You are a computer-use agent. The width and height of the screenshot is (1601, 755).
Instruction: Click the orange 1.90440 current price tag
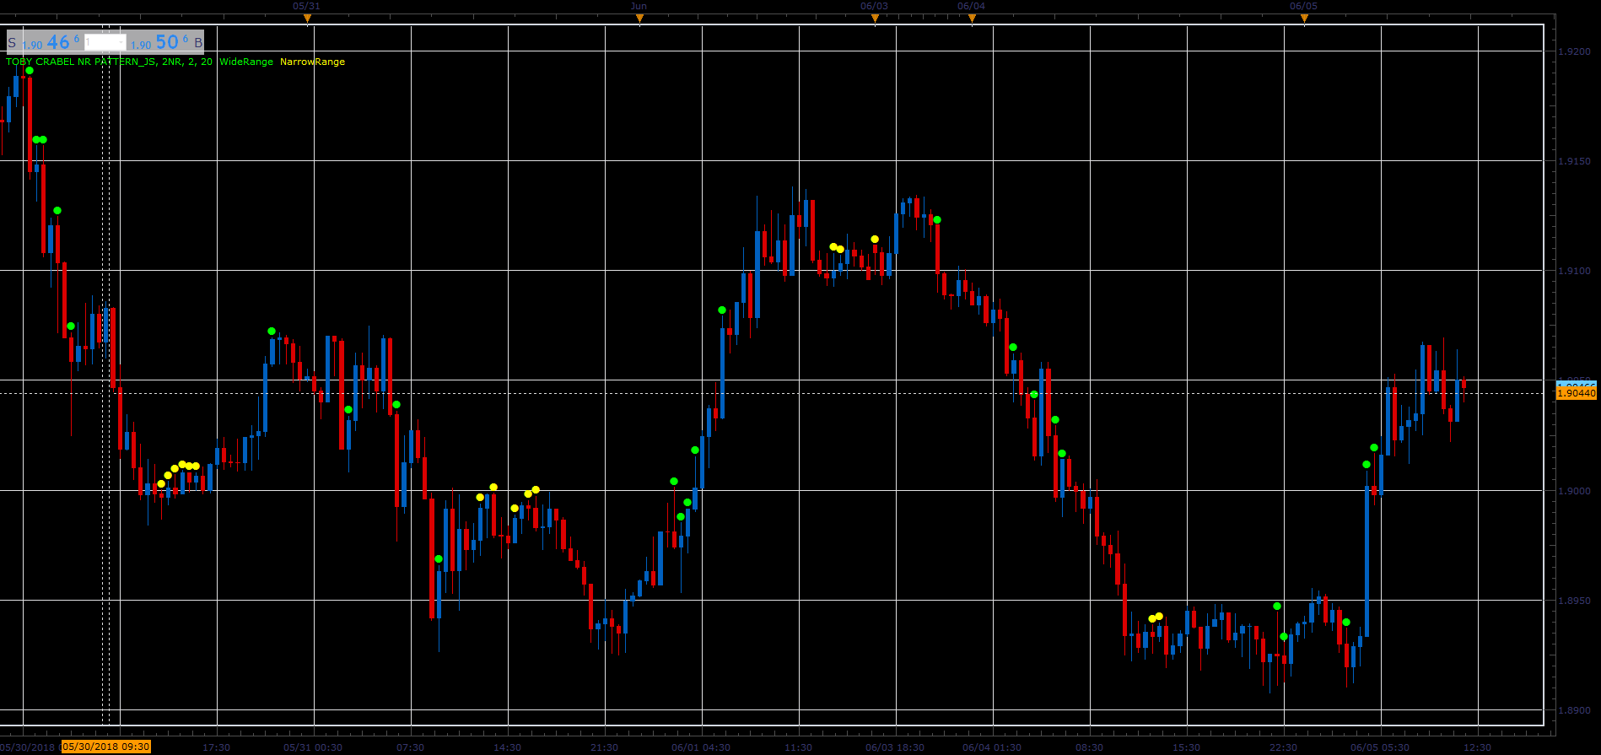1576,393
